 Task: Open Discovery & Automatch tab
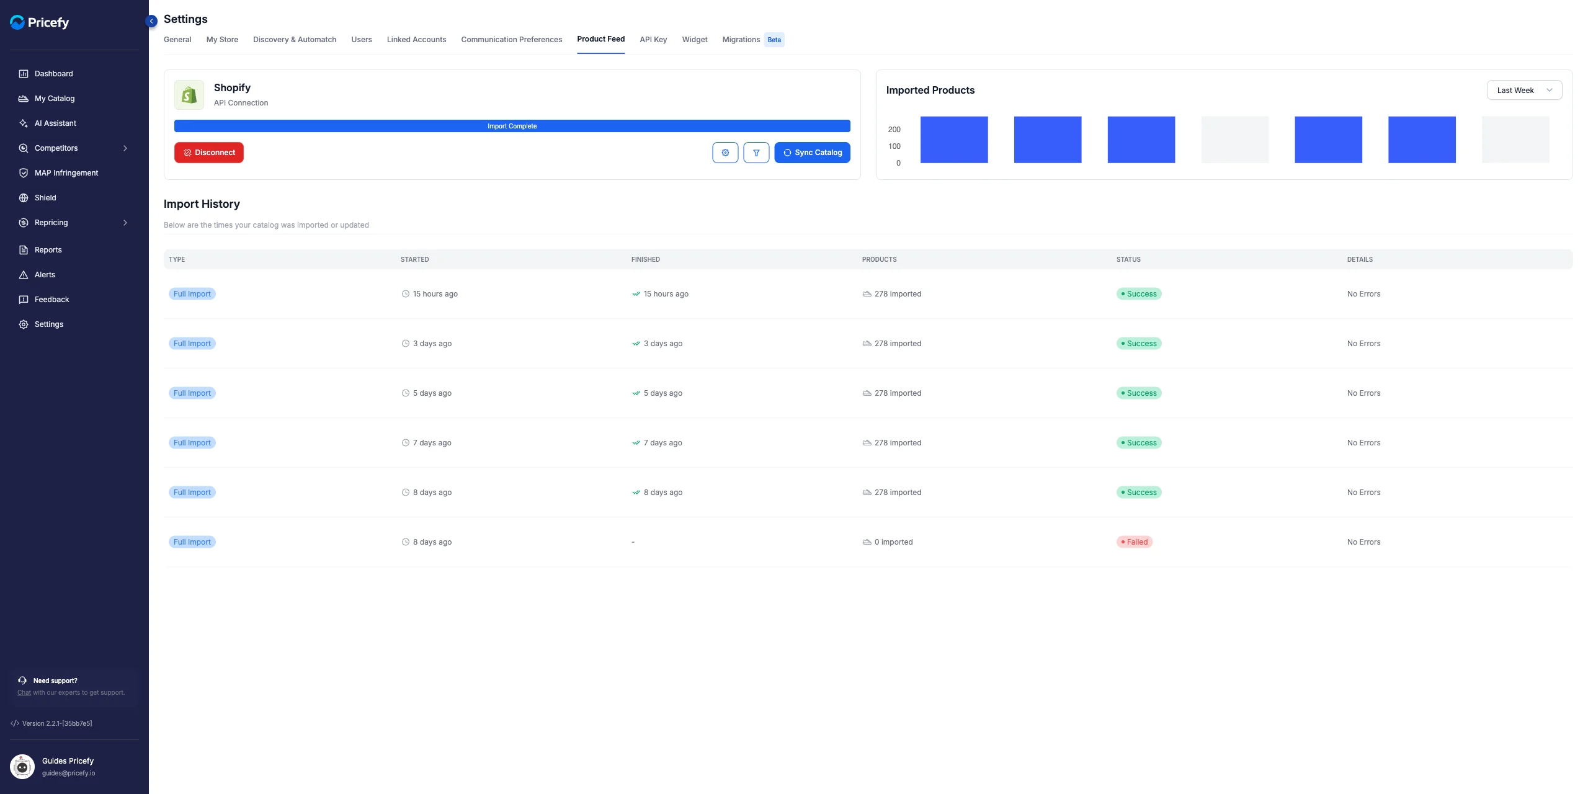click(x=295, y=40)
